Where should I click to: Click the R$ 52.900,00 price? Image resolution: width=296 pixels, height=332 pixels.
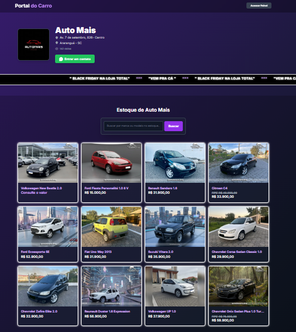pyautogui.click(x=32, y=256)
